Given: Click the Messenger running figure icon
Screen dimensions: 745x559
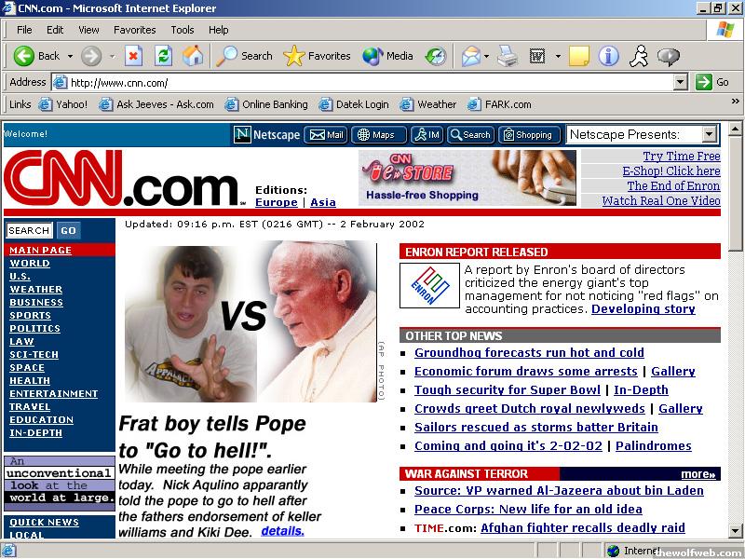Looking at the screenshot, I should click(x=638, y=56).
